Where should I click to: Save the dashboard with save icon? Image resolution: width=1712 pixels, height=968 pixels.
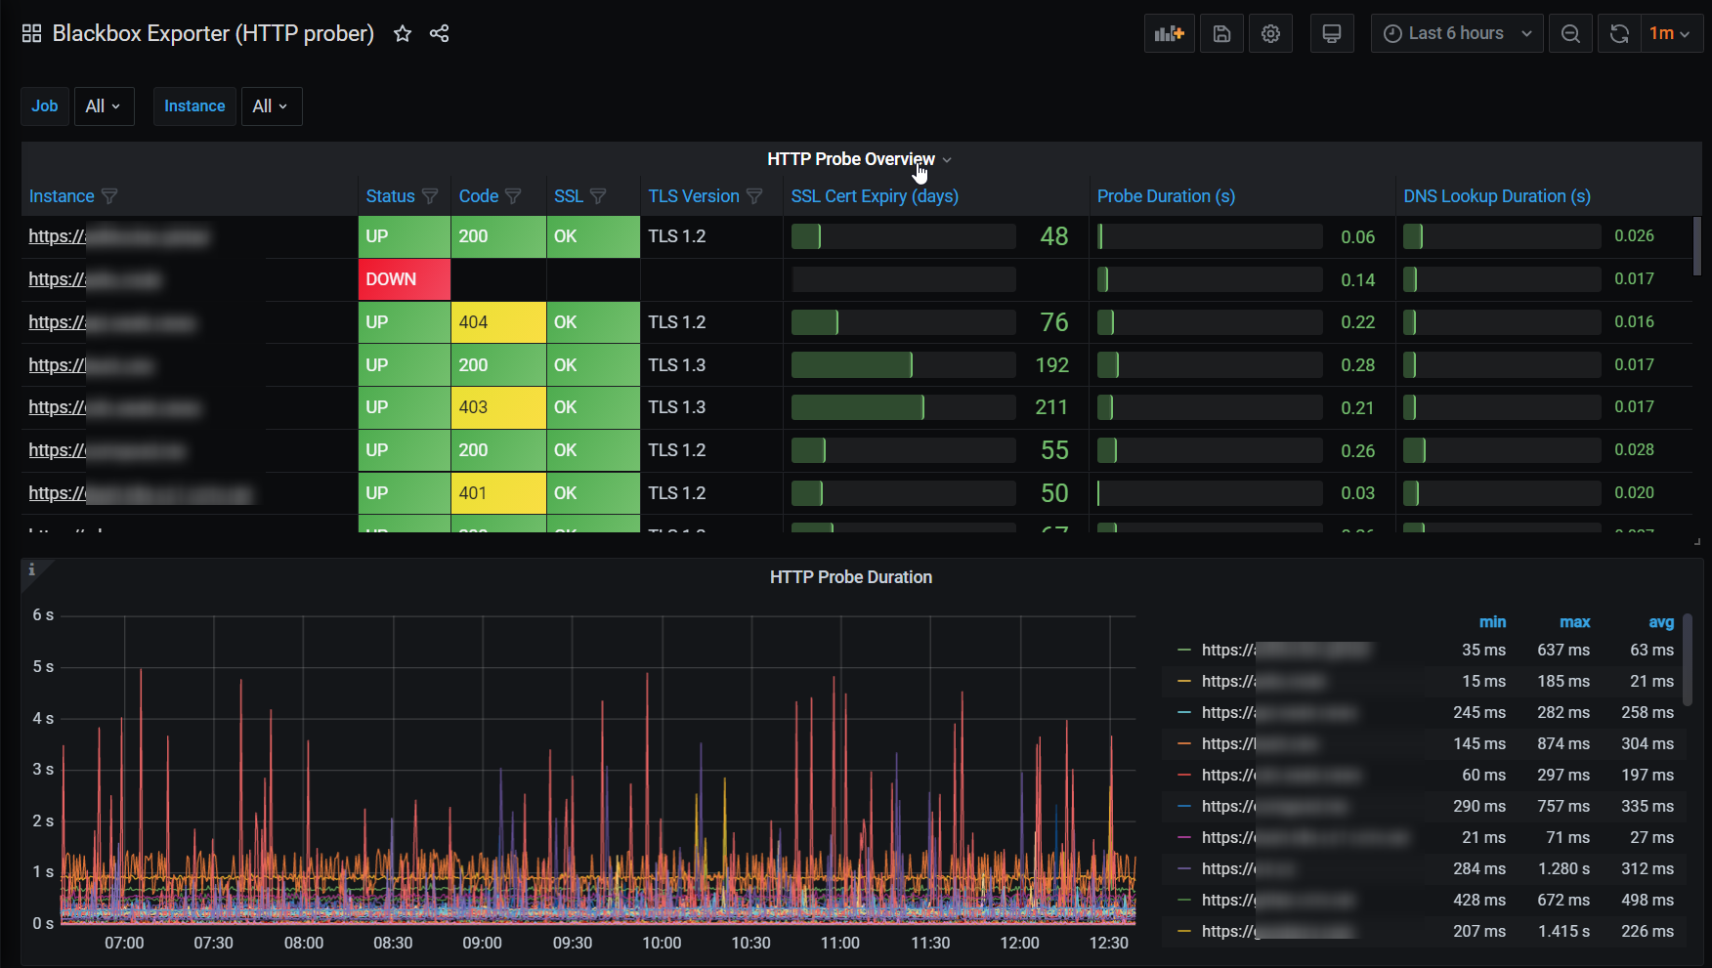1221,33
